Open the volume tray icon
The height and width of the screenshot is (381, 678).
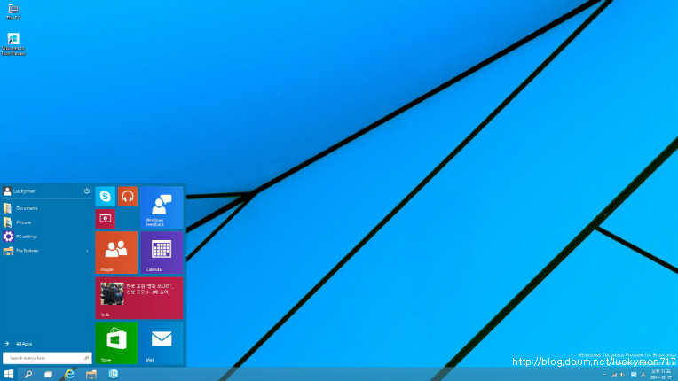(x=623, y=375)
